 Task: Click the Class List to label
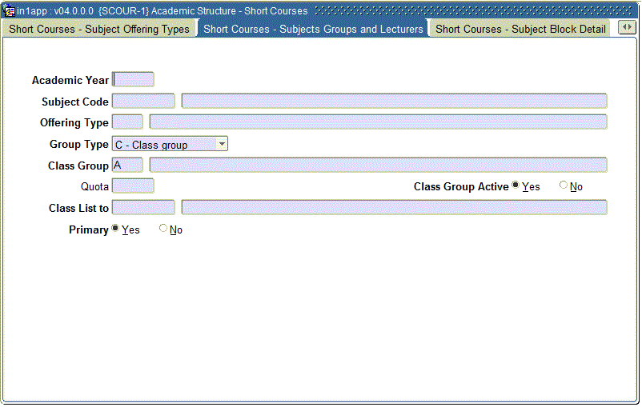pos(78,208)
